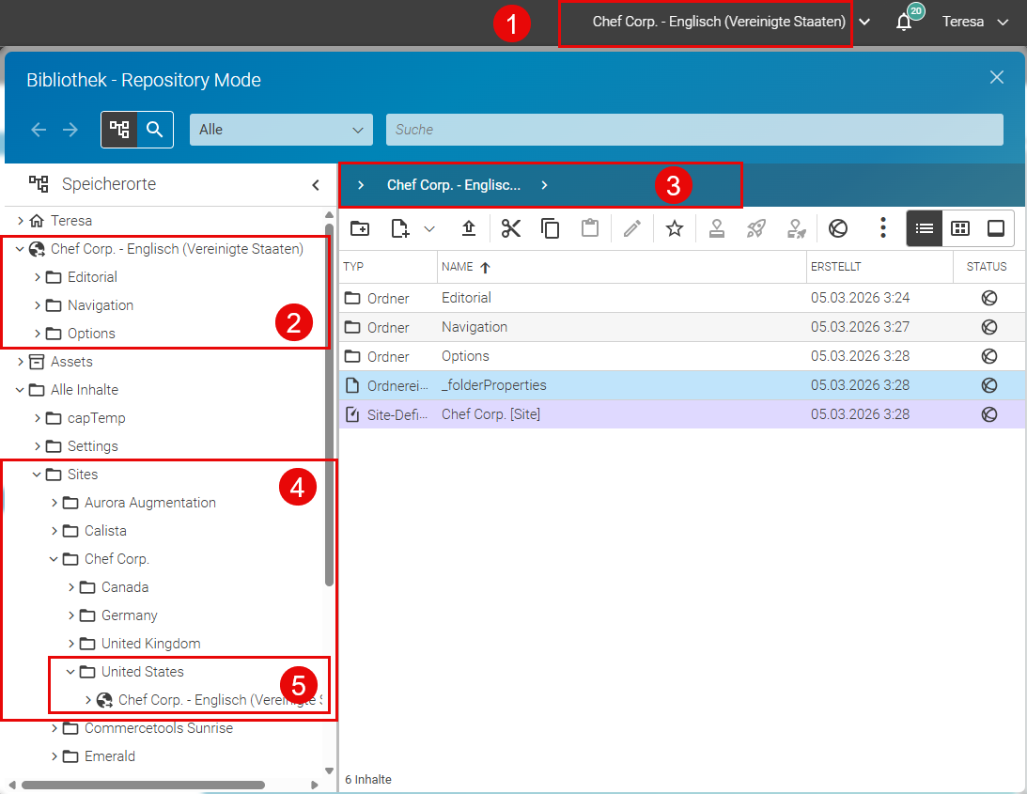Click into the Suche search field

(x=694, y=130)
